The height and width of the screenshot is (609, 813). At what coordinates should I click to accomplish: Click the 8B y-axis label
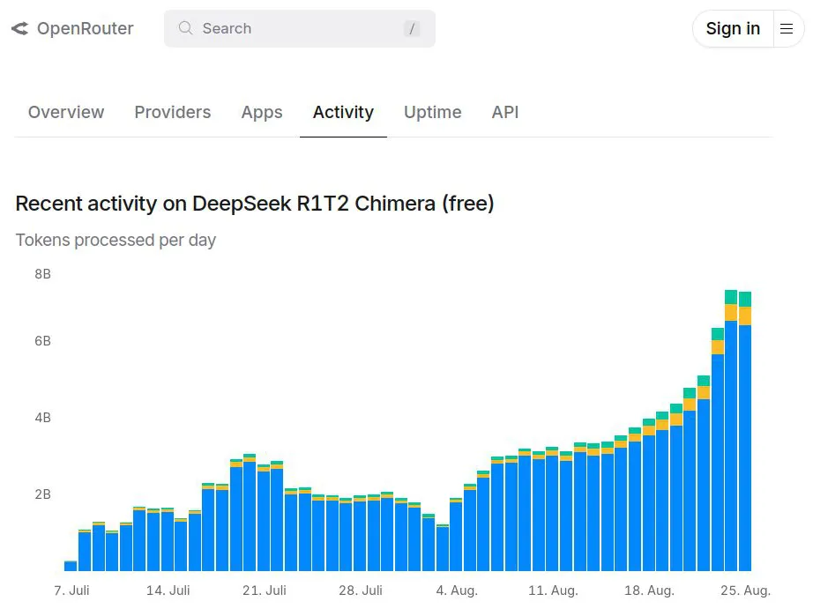(42, 274)
